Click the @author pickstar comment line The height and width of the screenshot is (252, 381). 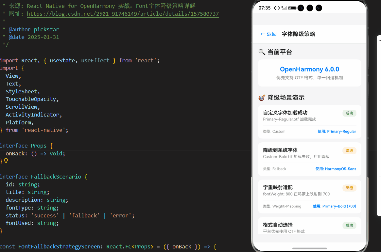[34, 29]
